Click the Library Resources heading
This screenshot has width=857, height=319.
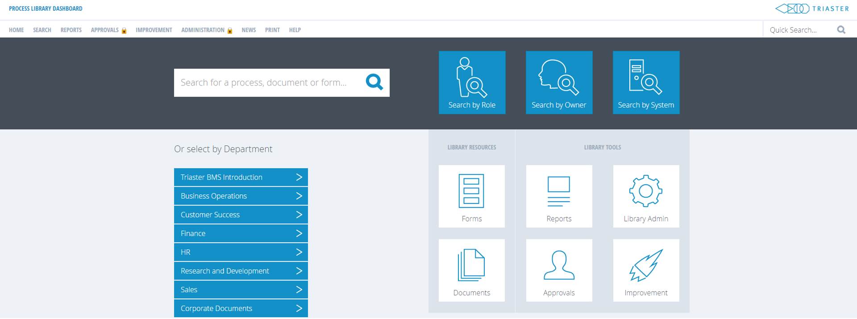coord(472,147)
